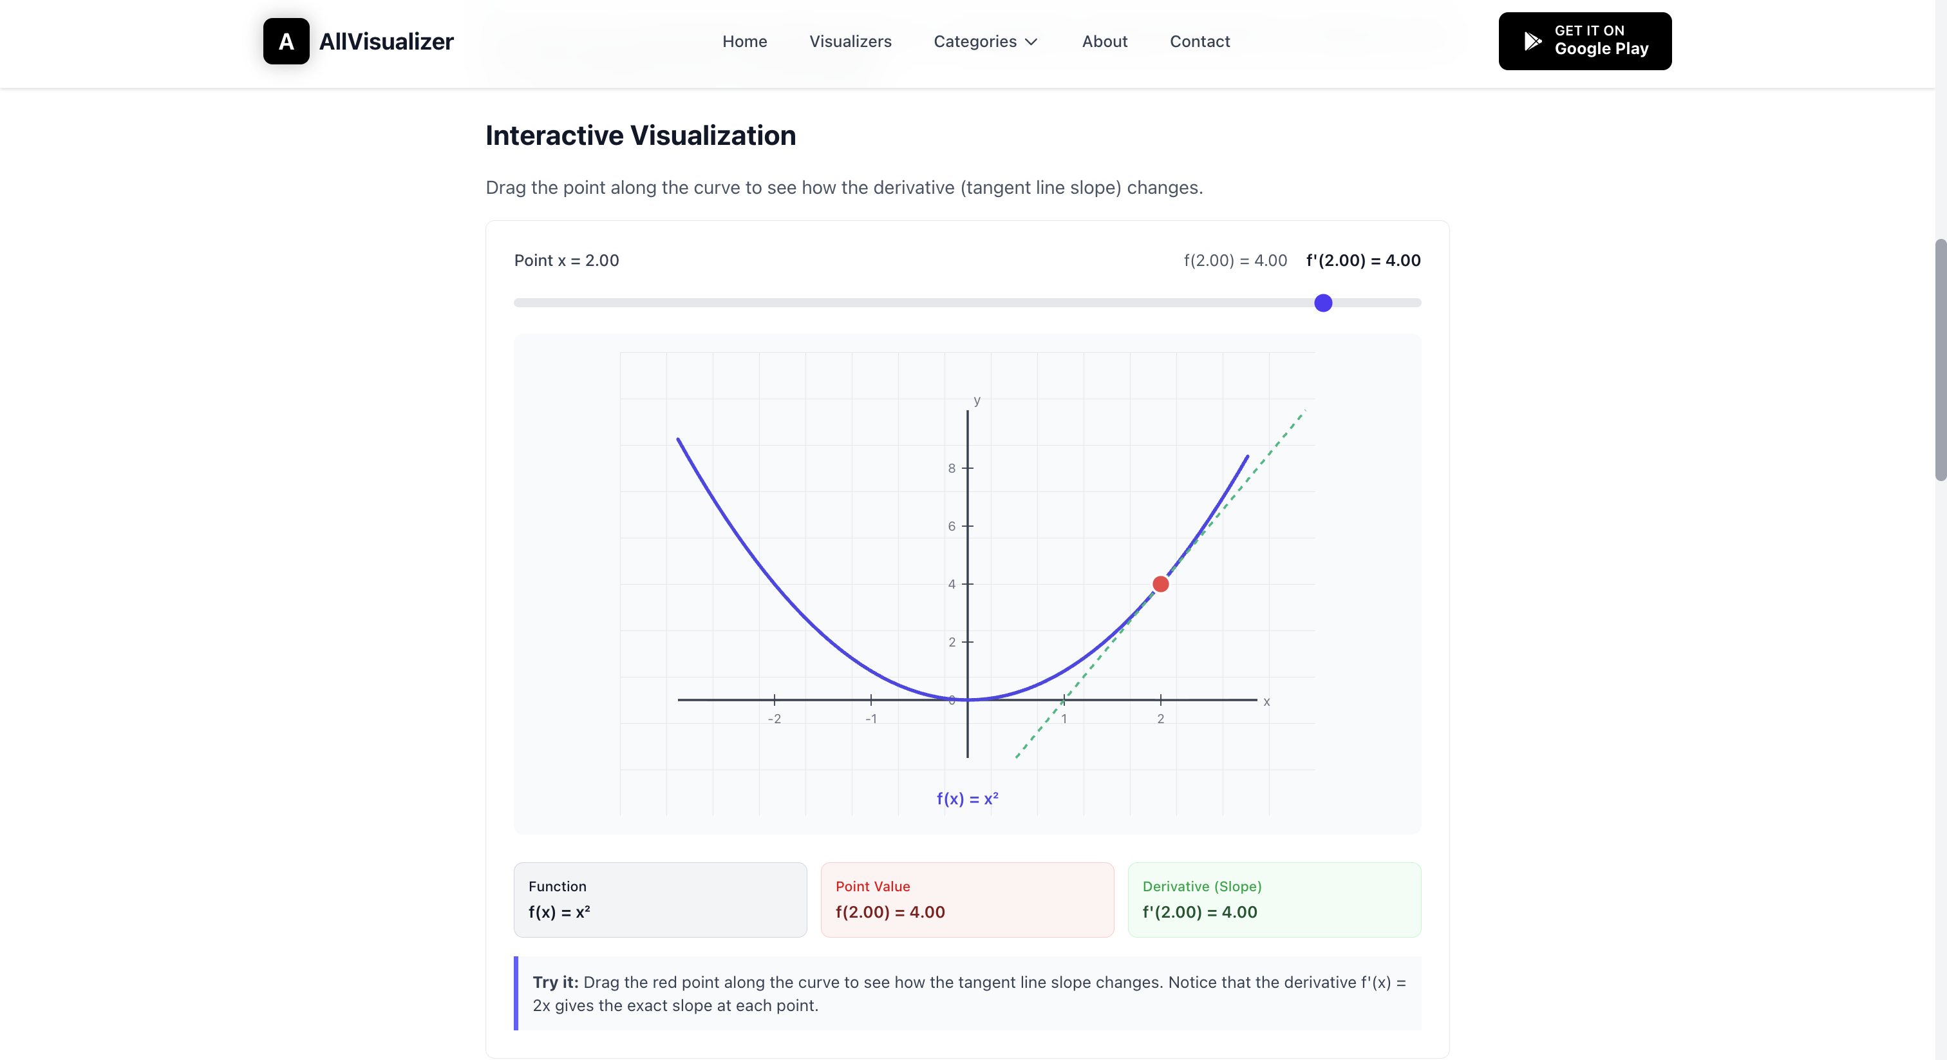Screen dimensions: 1947x1060
Task: Click the f(x) = x² graph label
Action: point(966,799)
